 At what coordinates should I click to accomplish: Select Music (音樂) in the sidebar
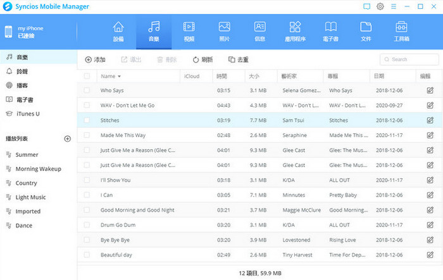(39, 58)
